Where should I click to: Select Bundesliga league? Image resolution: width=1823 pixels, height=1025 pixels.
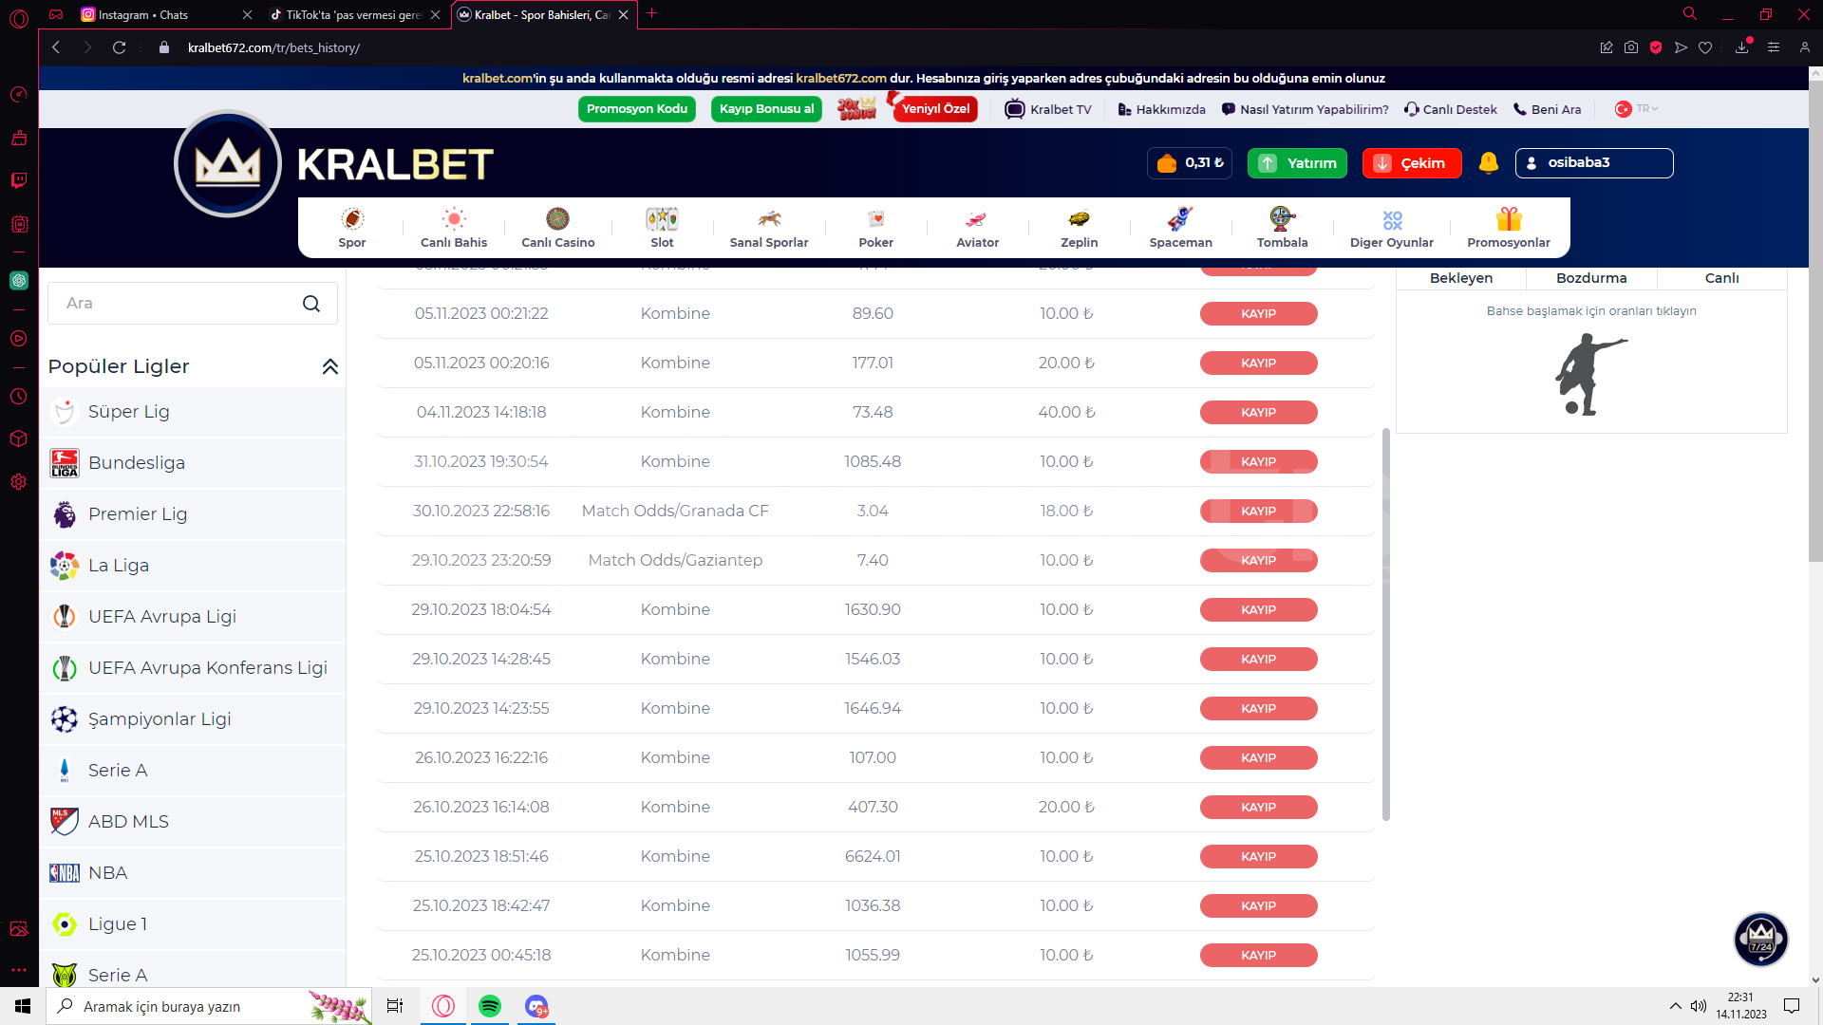[x=193, y=463]
